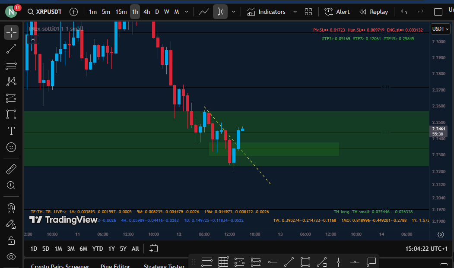The width and height of the screenshot is (454, 268).
Task: Switch to the 4h timeframe
Action: 147,12
